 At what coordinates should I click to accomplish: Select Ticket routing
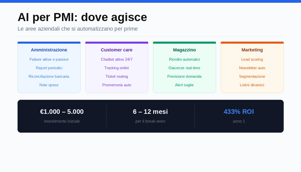(117, 76)
